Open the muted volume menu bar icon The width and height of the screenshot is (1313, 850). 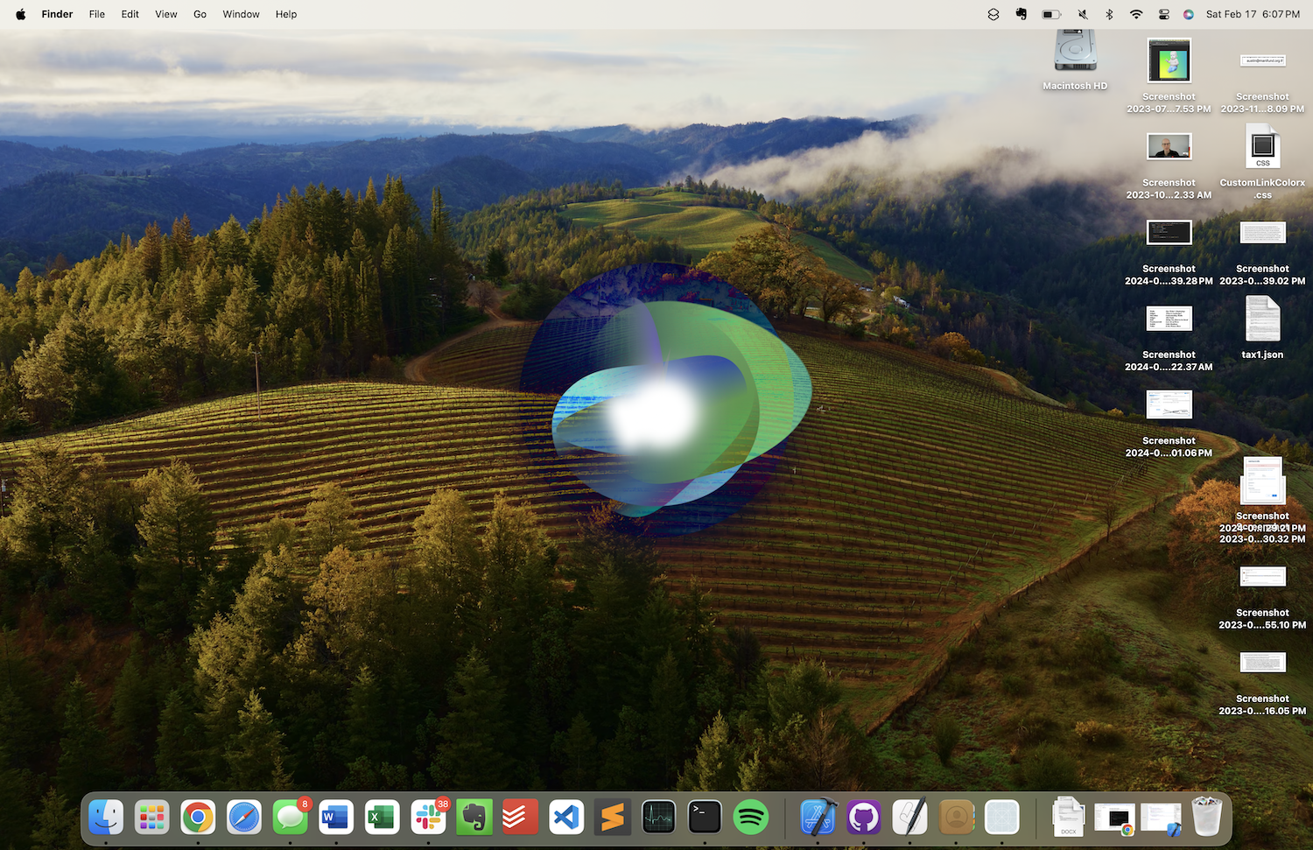coord(1082,14)
